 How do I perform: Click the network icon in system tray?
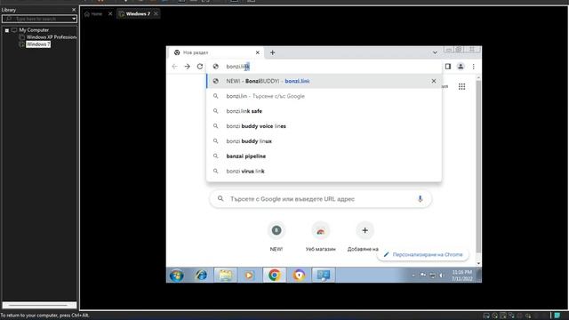point(432,276)
